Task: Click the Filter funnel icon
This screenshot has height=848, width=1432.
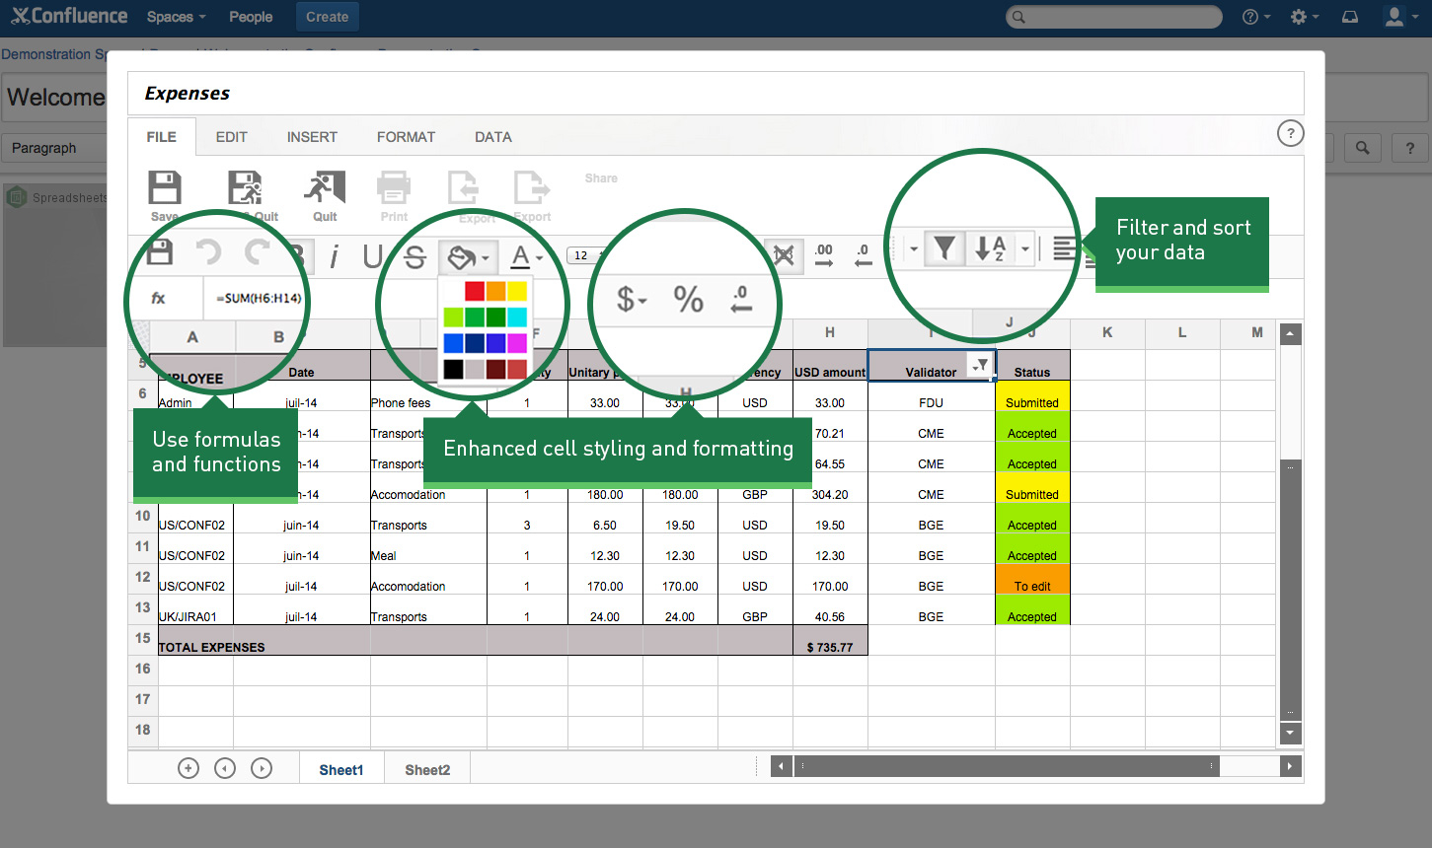Action: [945, 249]
